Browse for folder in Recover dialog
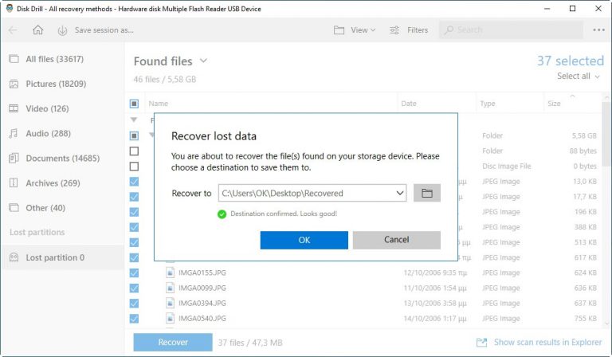The width and height of the screenshot is (612, 357). click(x=427, y=193)
